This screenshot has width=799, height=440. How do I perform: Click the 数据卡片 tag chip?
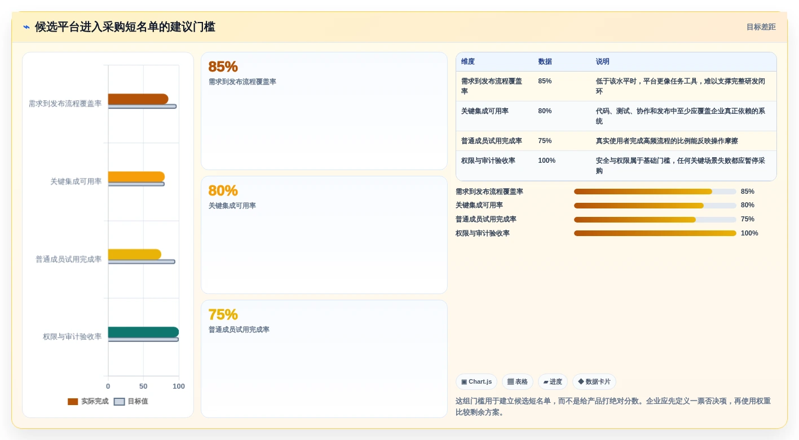pyautogui.click(x=594, y=381)
